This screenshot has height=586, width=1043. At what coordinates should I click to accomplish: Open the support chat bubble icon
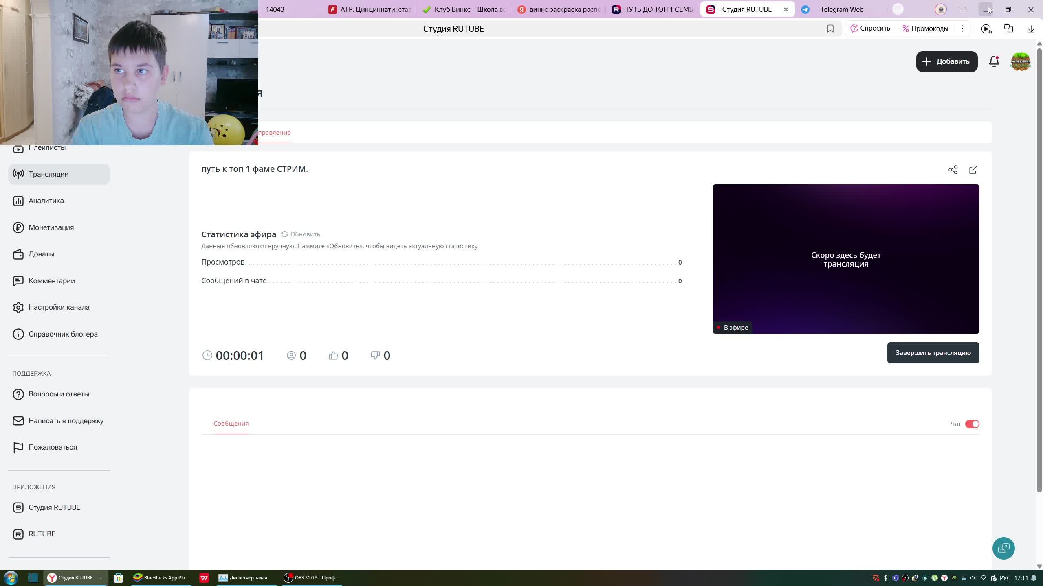click(1003, 548)
